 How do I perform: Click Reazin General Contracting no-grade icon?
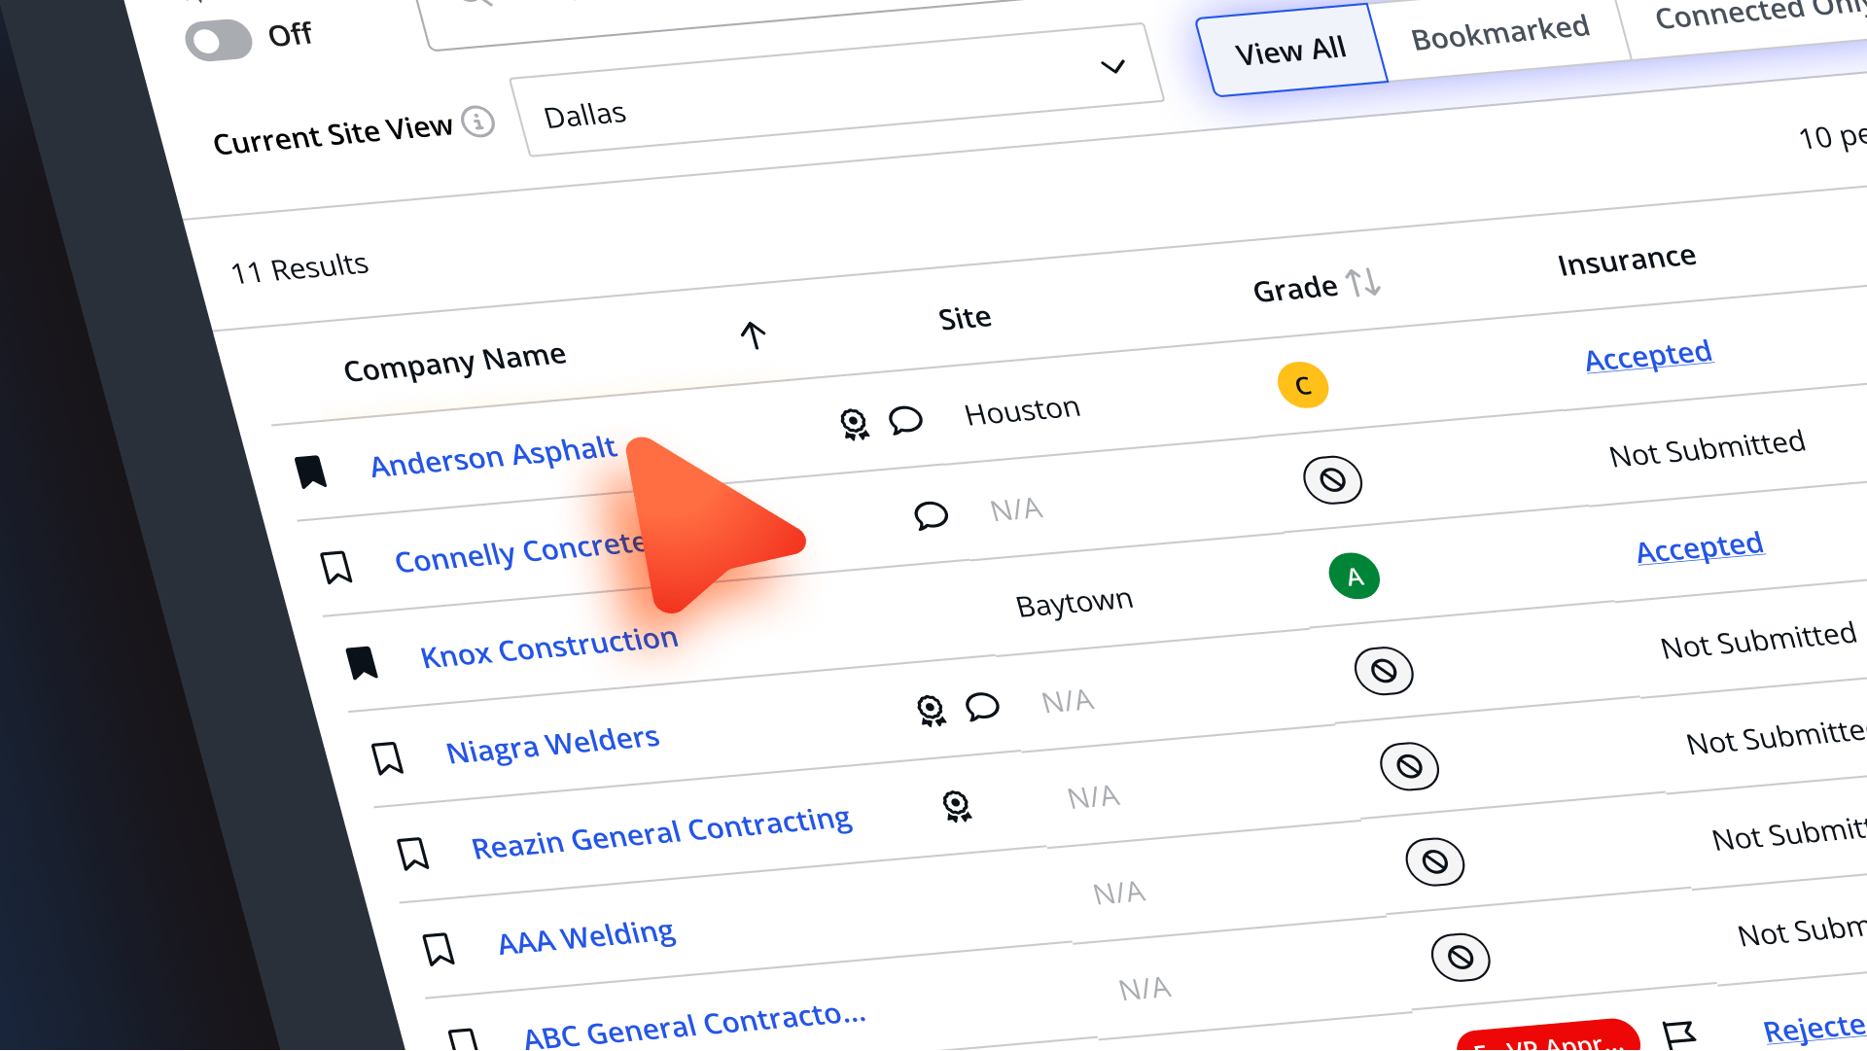[1409, 766]
